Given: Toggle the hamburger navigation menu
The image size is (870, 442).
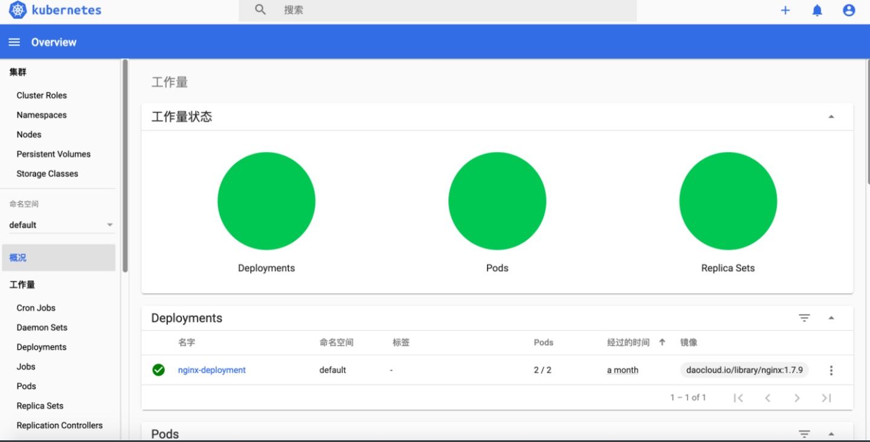Looking at the screenshot, I should pyautogui.click(x=14, y=42).
